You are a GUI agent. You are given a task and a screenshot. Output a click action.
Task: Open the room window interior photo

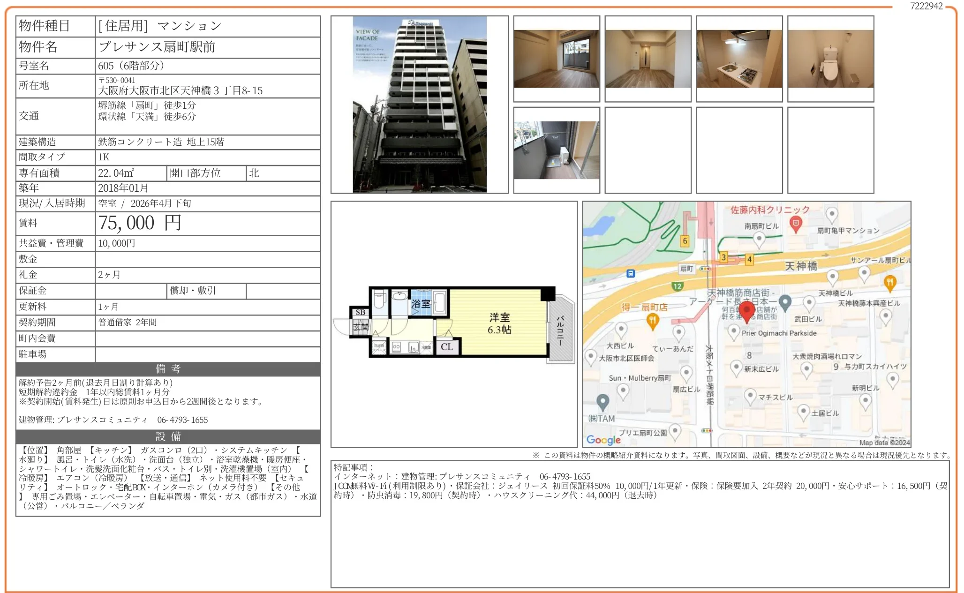(557, 59)
